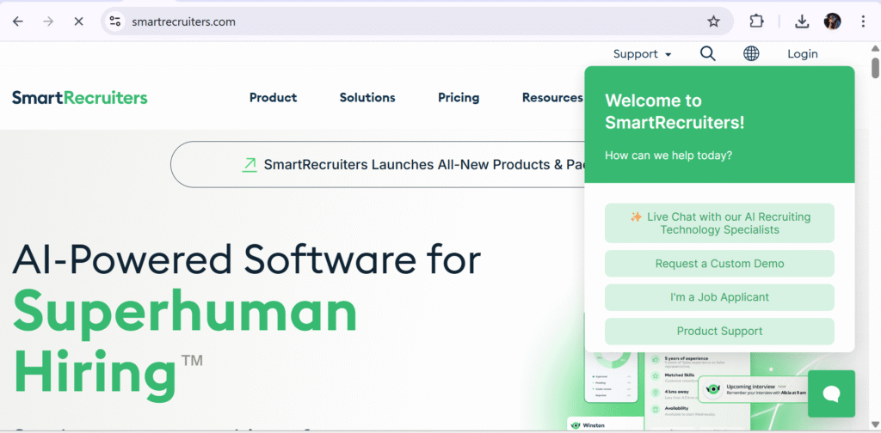Go back to the previous page
This screenshot has height=433, width=881.
click(x=18, y=21)
